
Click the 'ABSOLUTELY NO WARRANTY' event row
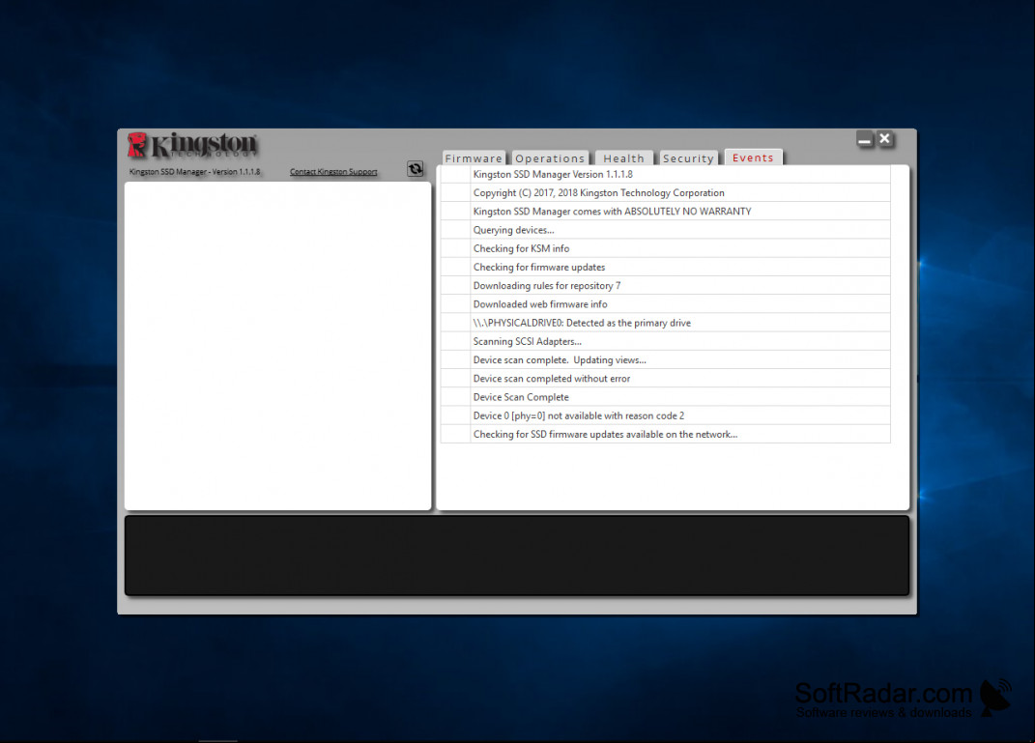pos(665,212)
